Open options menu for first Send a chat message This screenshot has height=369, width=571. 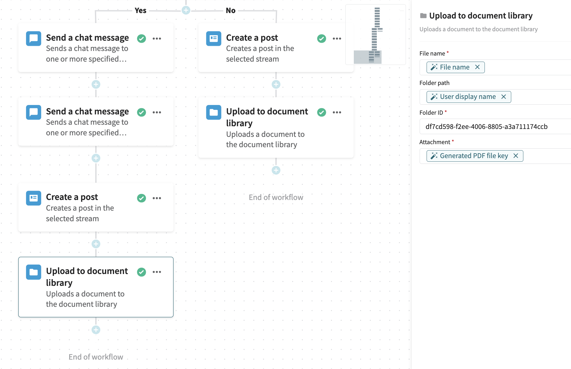(157, 39)
